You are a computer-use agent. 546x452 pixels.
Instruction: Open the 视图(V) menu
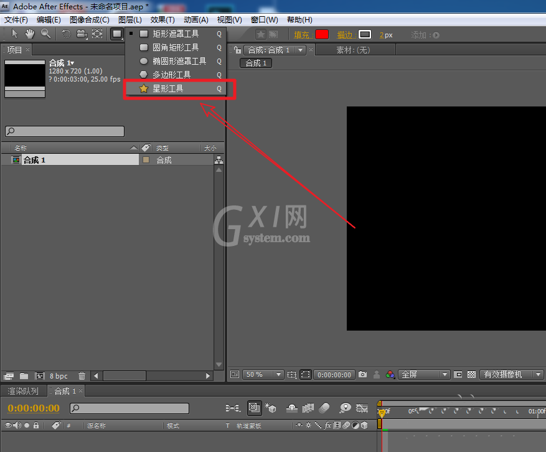coord(230,20)
